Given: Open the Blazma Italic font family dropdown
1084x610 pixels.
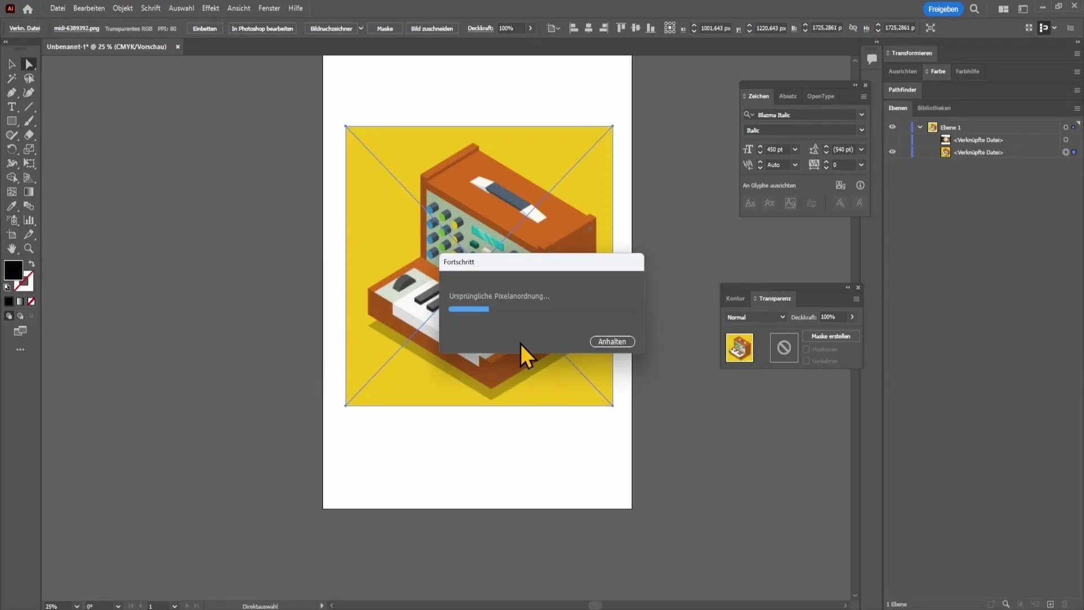Looking at the screenshot, I should pos(862,115).
